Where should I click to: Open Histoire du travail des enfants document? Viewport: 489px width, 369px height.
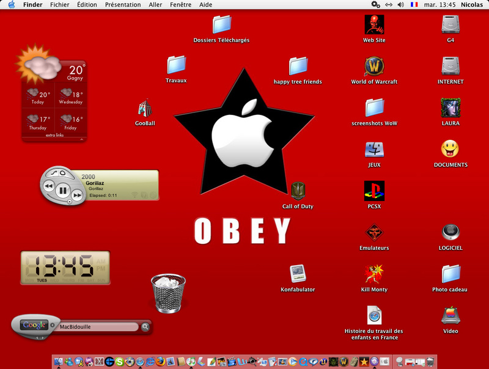[374, 315]
